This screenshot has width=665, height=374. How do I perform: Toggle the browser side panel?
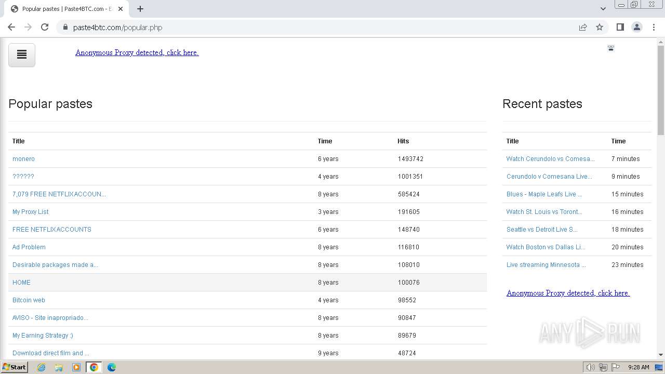coord(620,27)
